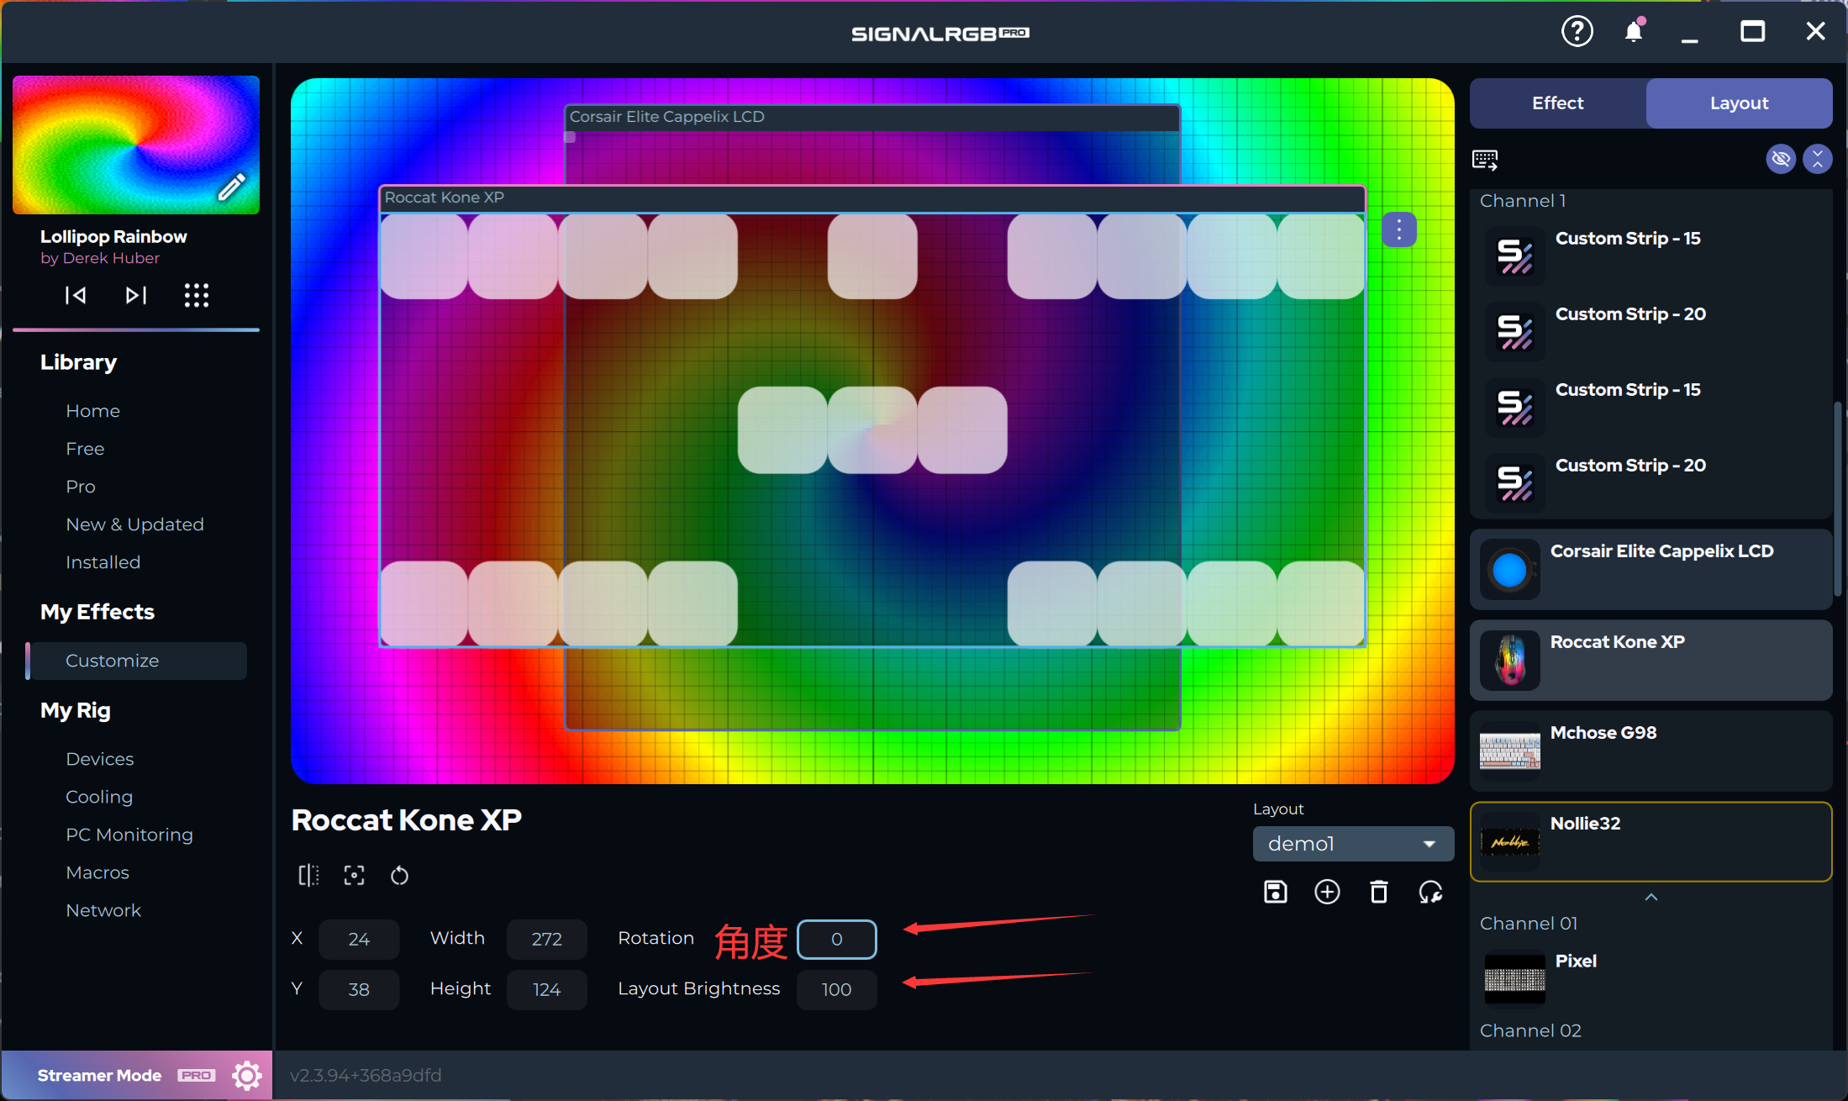Open the notifications bell
The image size is (1848, 1101).
[1634, 32]
